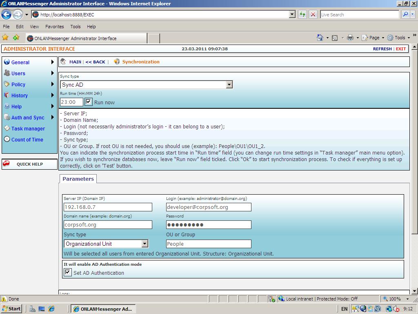Click the home icon beside MAIN link
Image resolution: width=418 pixels, height=314 pixels.
(x=63, y=62)
